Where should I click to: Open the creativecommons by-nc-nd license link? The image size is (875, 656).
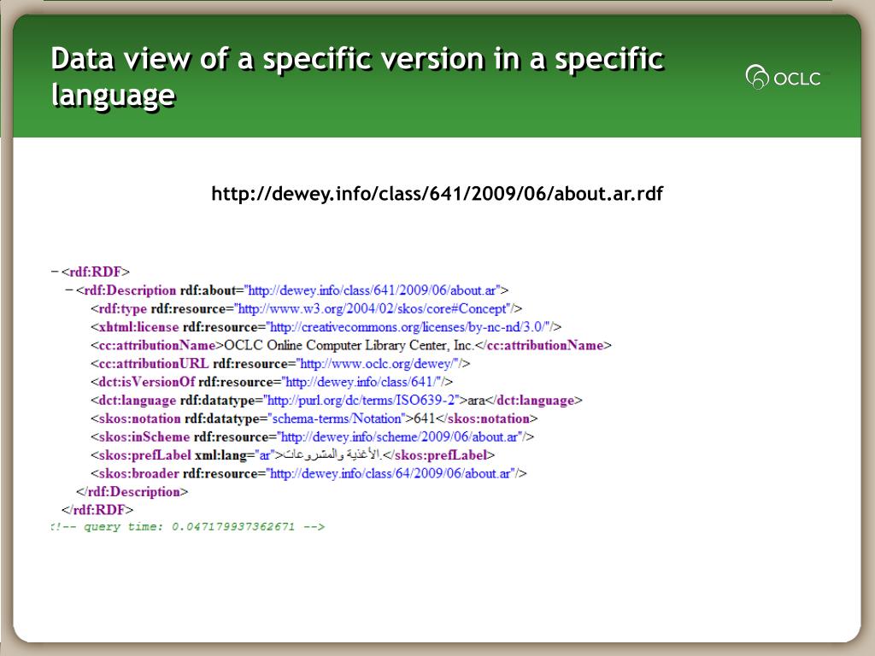point(408,327)
